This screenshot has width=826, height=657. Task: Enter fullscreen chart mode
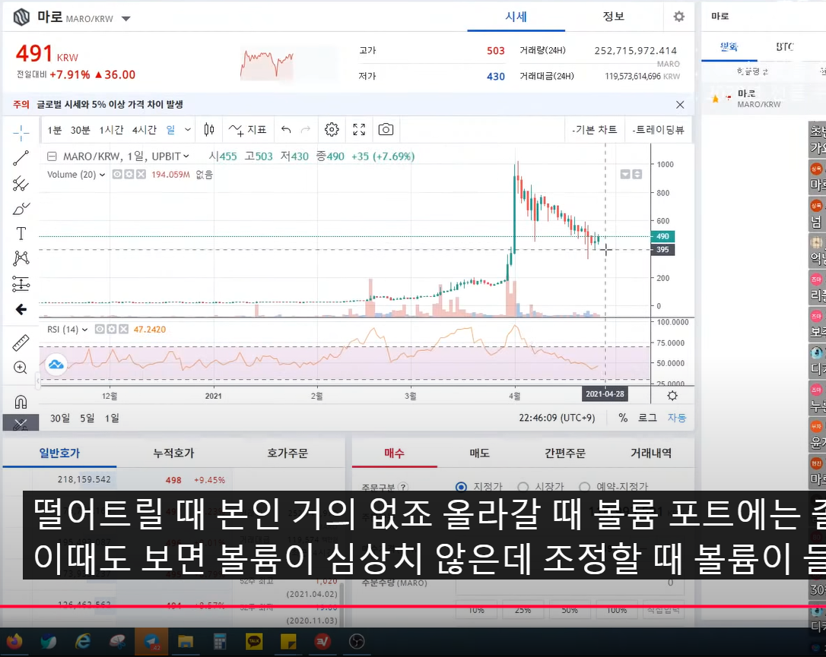click(359, 129)
